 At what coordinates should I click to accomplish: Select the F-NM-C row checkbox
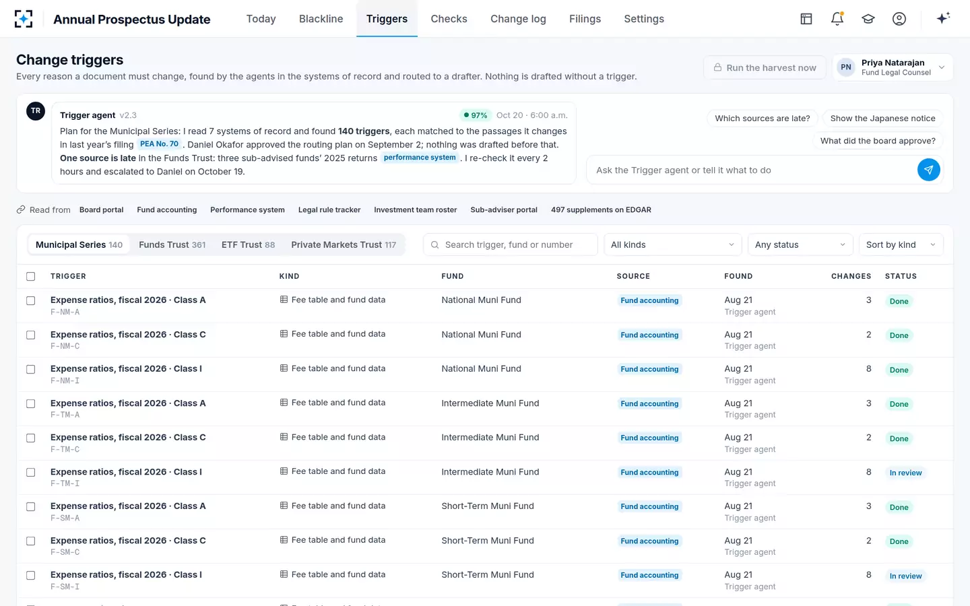pos(31,335)
